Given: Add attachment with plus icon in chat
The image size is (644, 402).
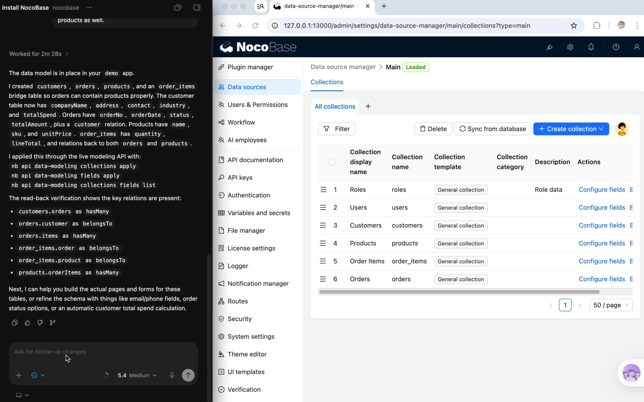Looking at the screenshot, I should point(18,375).
